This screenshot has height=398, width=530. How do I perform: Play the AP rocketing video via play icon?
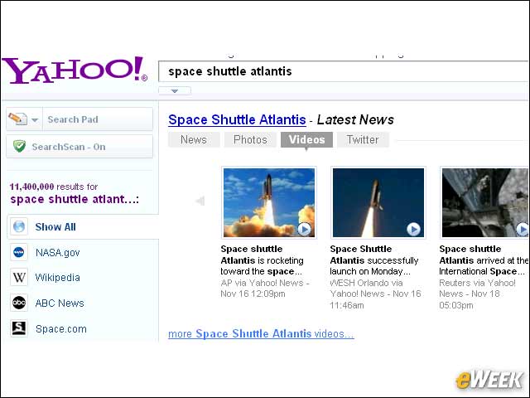(x=304, y=229)
